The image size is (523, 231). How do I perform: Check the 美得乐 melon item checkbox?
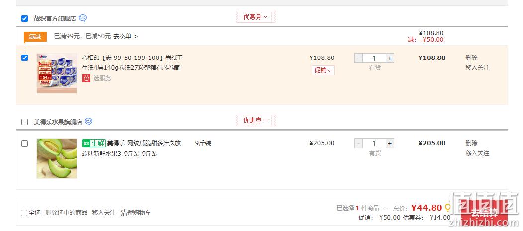coord(25,144)
